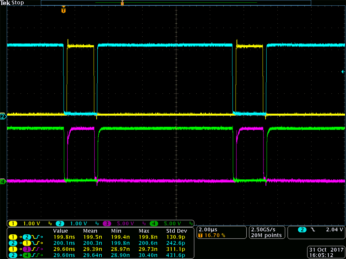Click the Channel 2 ground reference marker on left edge

pos(2,116)
